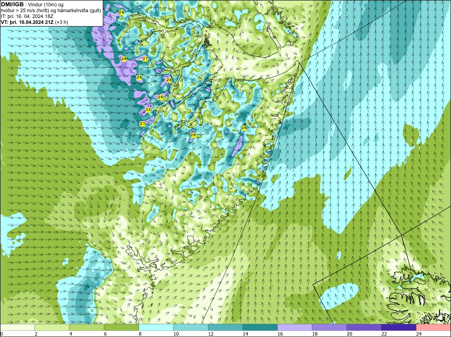451x337 pixels.
Task: Click scale value 8 below the color bar
Action: point(140,334)
